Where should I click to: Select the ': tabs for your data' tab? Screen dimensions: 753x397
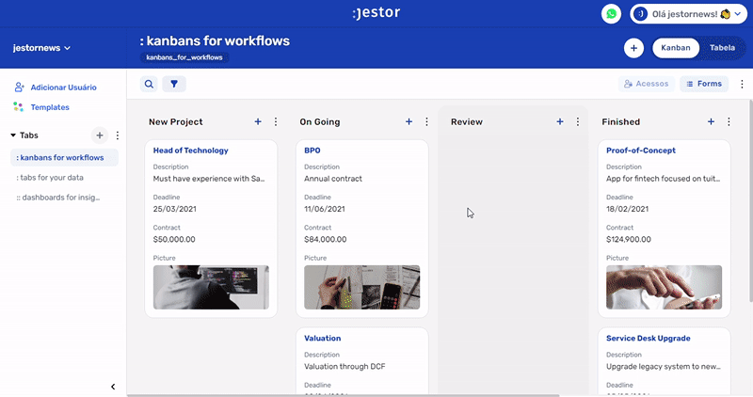pos(50,178)
